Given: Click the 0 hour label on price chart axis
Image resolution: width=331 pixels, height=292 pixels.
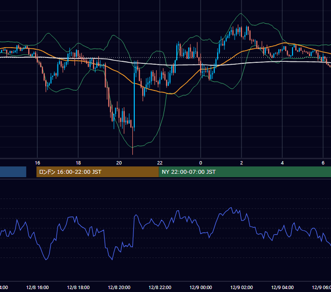Looking at the screenshot, I should pyautogui.click(x=201, y=163).
